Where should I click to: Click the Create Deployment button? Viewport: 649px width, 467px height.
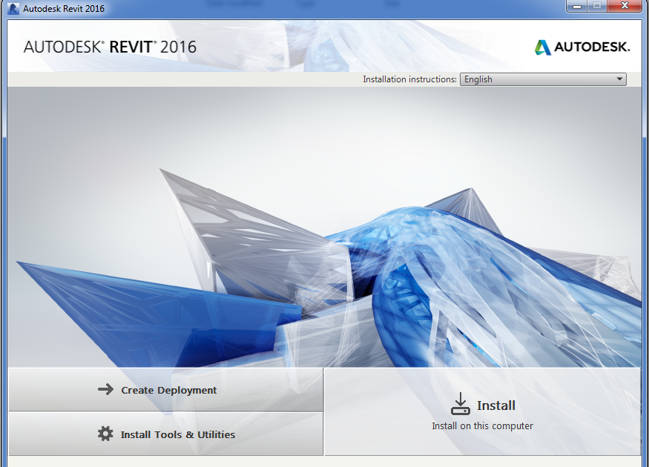click(165, 390)
